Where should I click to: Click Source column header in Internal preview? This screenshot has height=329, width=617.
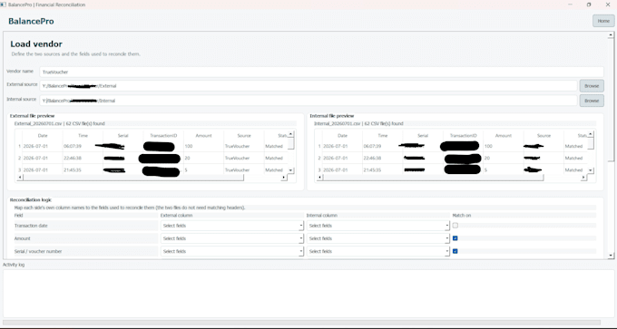[x=544, y=136]
